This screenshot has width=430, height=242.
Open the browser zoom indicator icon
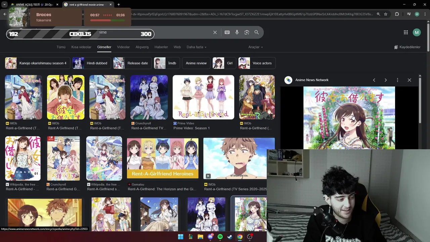pyautogui.click(x=378, y=14)
